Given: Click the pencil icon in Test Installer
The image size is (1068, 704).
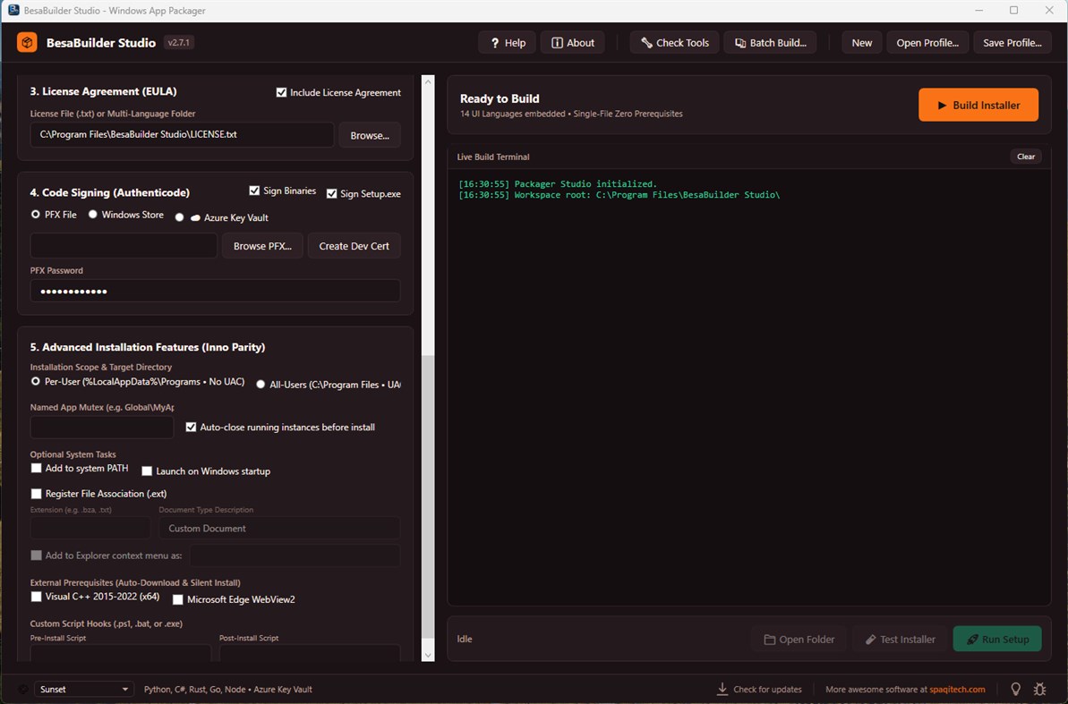Looking at the screenshot, I should coord(870,640).
